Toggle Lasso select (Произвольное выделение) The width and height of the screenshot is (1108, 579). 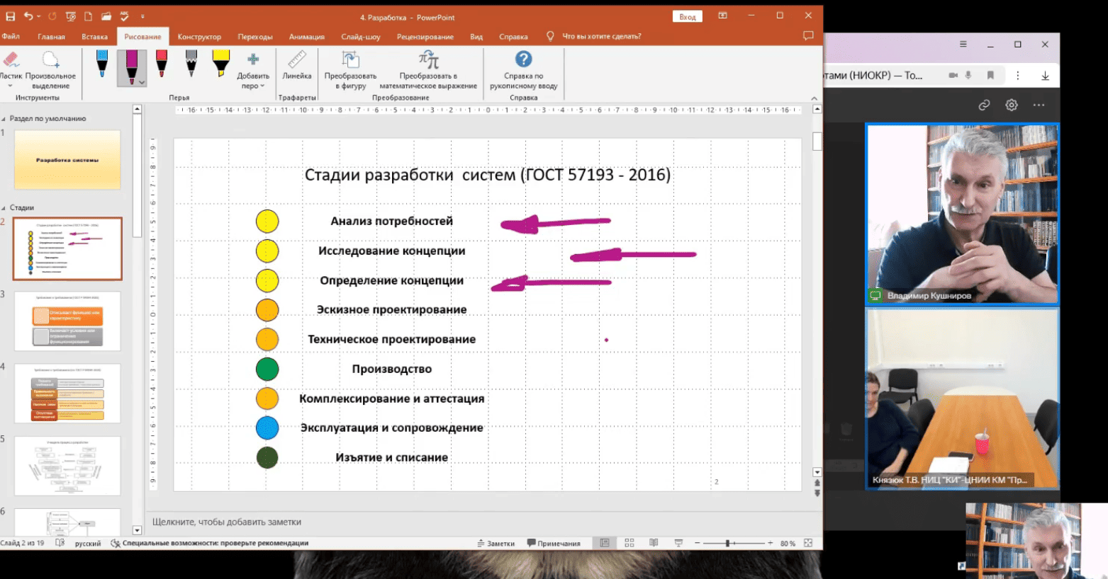50,65
